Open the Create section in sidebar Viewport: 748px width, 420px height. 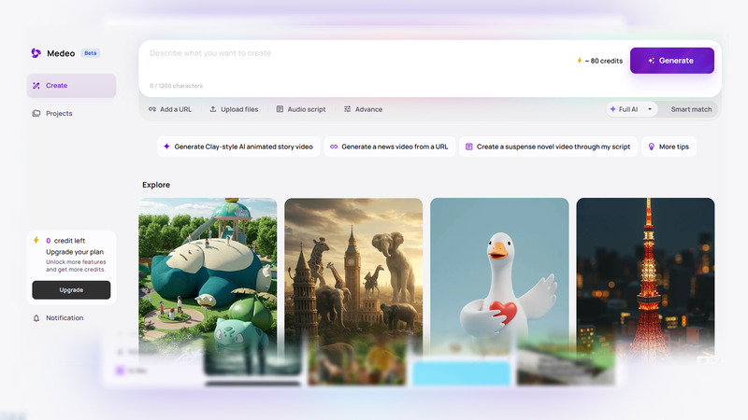(71, 86)
